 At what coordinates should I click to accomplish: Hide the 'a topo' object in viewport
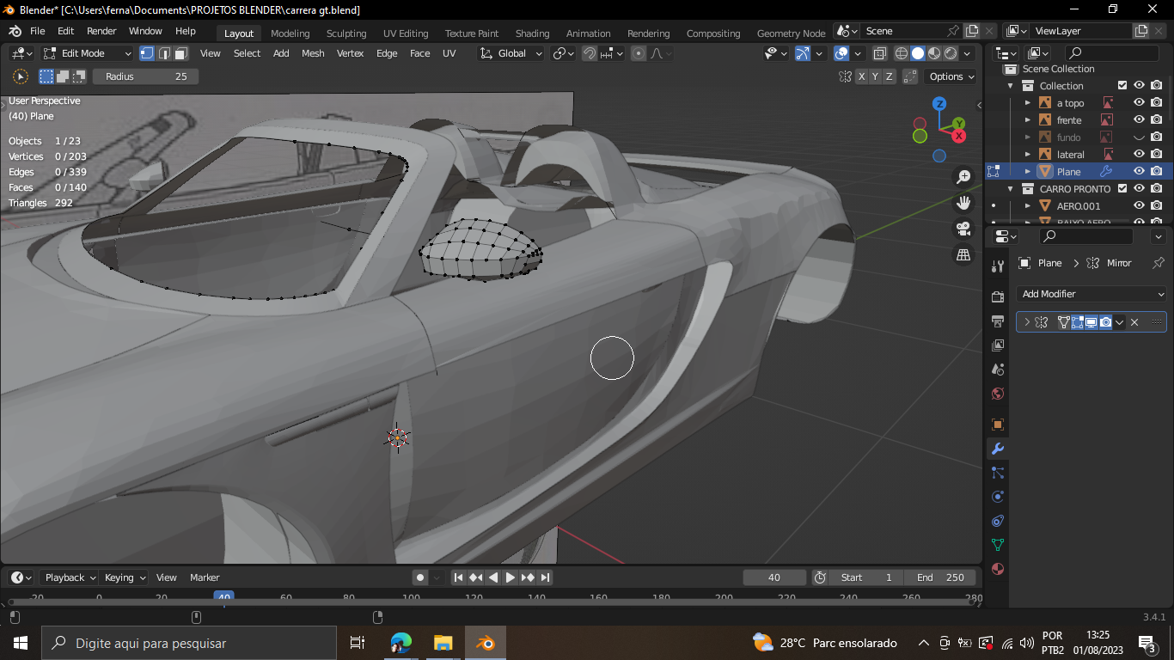point(1139,103)
